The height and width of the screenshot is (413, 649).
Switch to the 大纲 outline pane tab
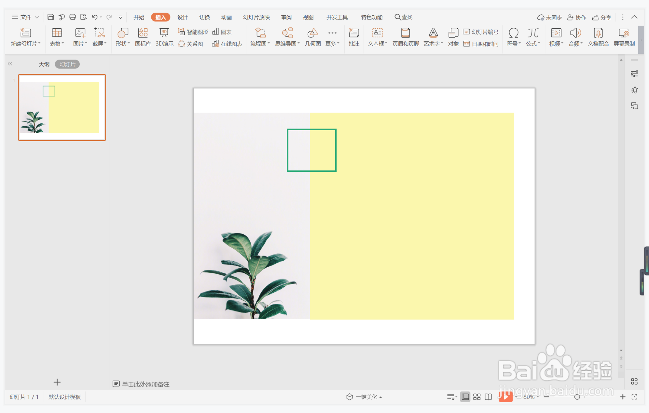click(44, 64)
